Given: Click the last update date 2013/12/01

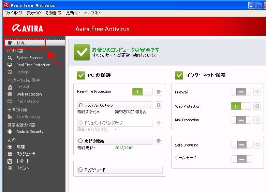Looking at the screenshot, I should [x=124, y=148].
